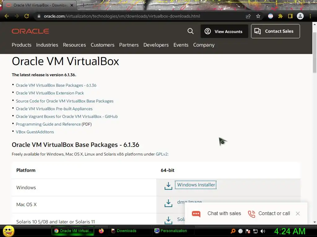Open the Chrome profile avatar

pos(300,16)
